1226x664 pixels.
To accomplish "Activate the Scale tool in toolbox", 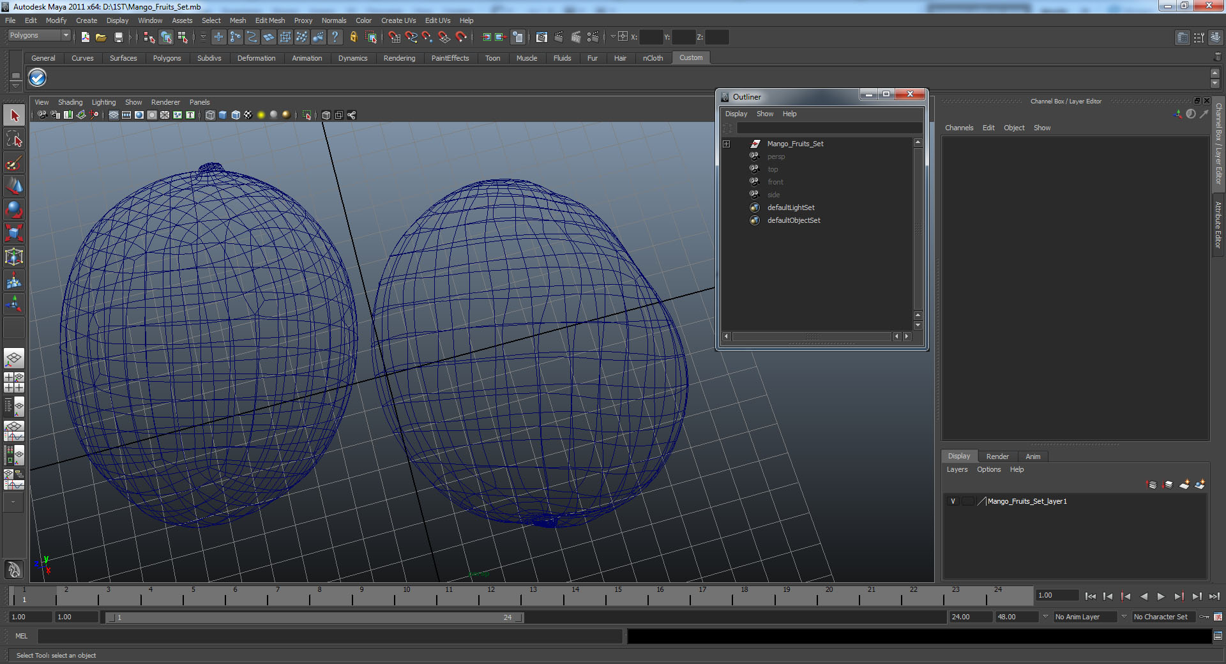I will [x=14, y=232].
